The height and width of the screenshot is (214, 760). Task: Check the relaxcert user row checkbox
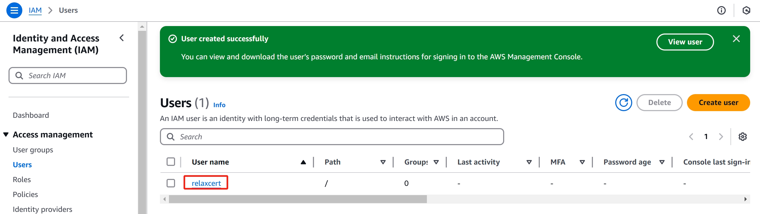(171, 183)
